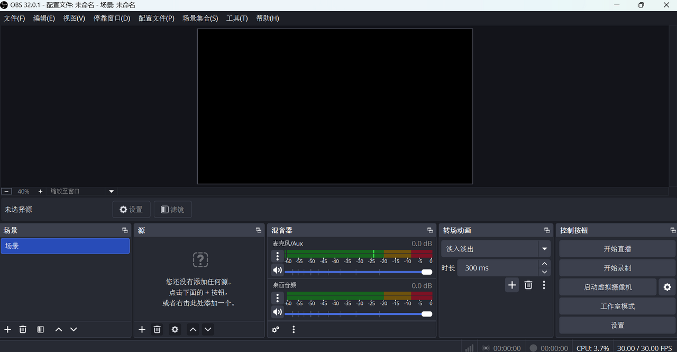Viewport: 677px width, 352px height.
Task: Open scene filters icon in scenes toolbar
Action: (40, 329)
